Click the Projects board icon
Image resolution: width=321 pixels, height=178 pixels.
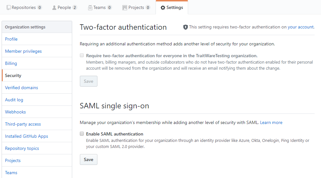point(125,8)
